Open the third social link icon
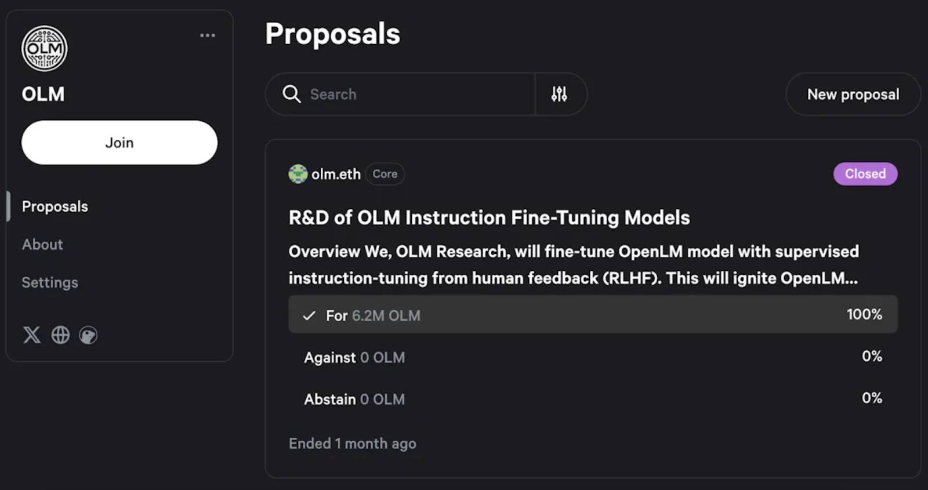 88,335
